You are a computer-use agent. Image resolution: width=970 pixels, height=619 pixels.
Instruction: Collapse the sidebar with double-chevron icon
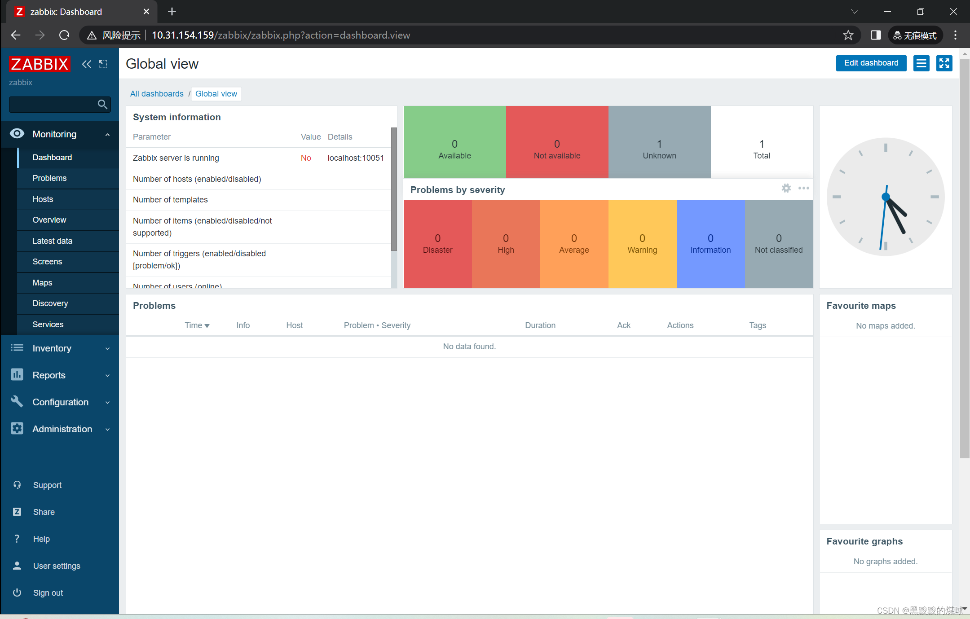[86, 64]
